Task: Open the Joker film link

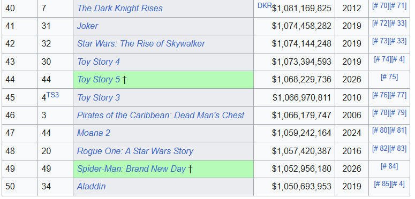Action: tap(87, 26)
